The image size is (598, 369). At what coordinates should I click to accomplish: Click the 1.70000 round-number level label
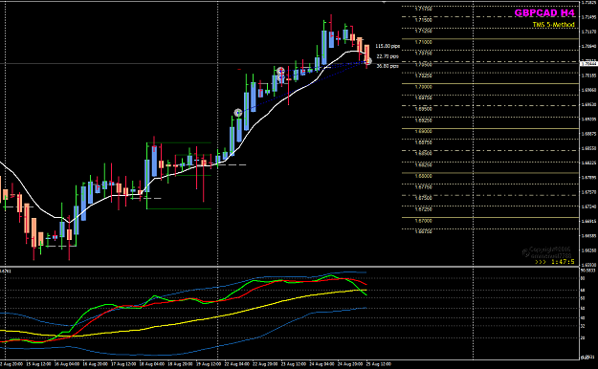click(423, 87)
